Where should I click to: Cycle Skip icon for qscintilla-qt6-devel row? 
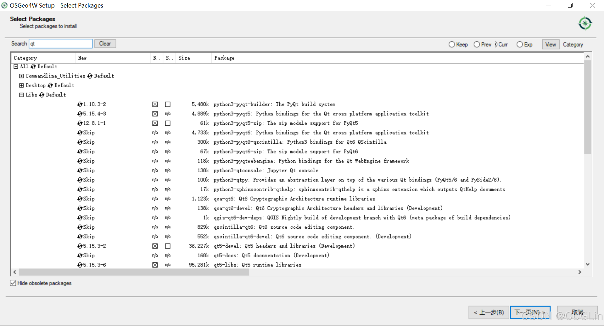80,237
